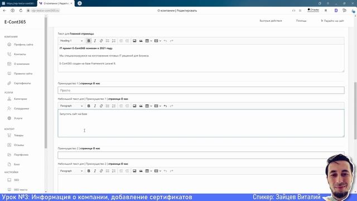Open Товары in the sidebar
This screenshot has height=201, width=357.
(x=16, y=135)
